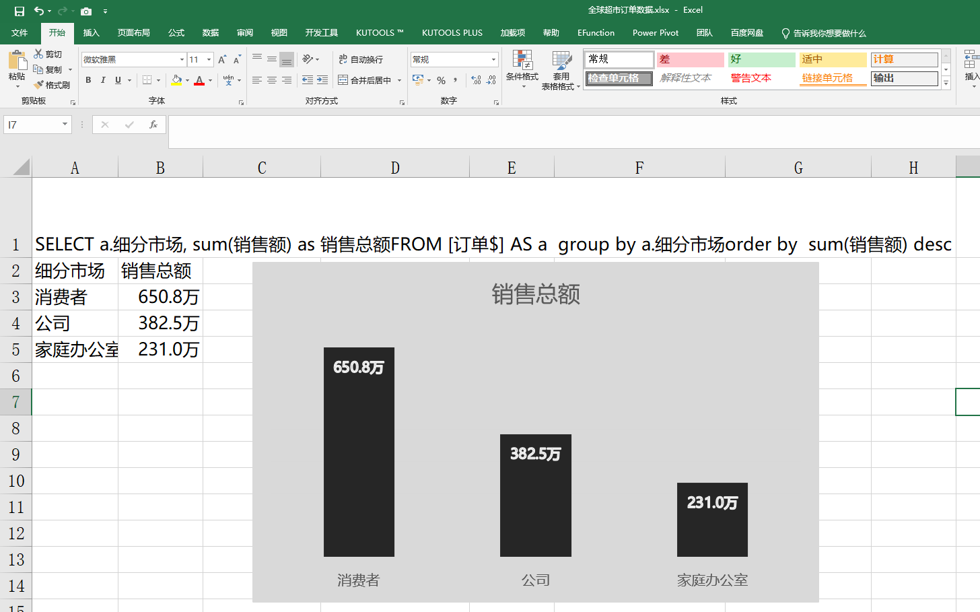Image resolution: width=980 pixels, height=612 pixels.
Task: Toggle Underline formatting
Action: [x=118, y=80]
